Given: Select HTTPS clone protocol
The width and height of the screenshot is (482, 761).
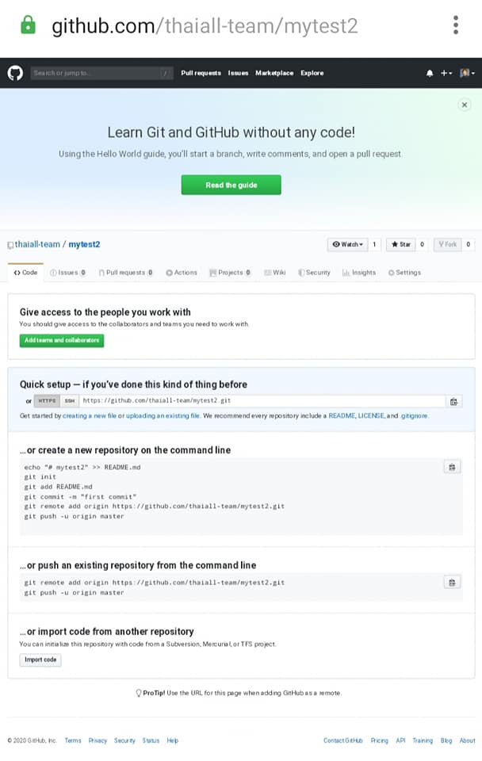Looking at the screenshot, I should [x=48, y=401].
